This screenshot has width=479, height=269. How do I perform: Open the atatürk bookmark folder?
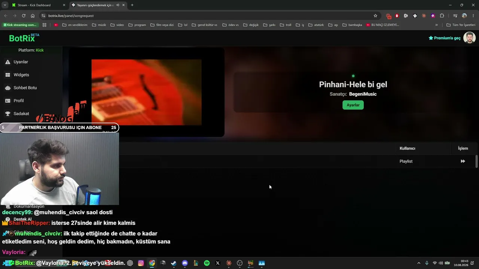[x=316, y=25]
